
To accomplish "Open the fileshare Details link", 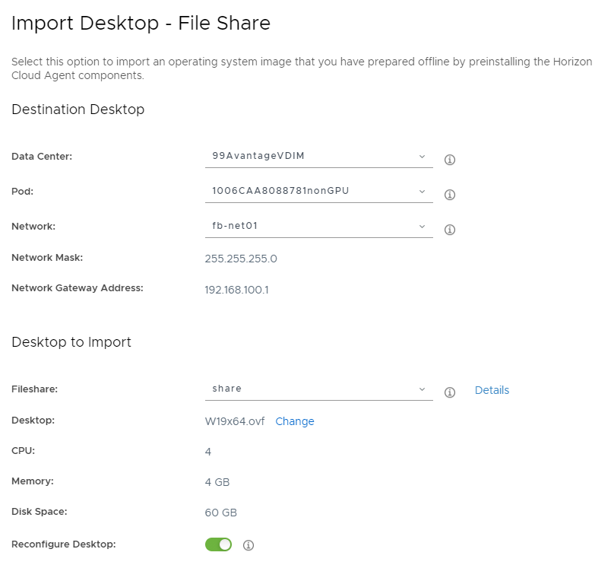I will coord(492,390).
